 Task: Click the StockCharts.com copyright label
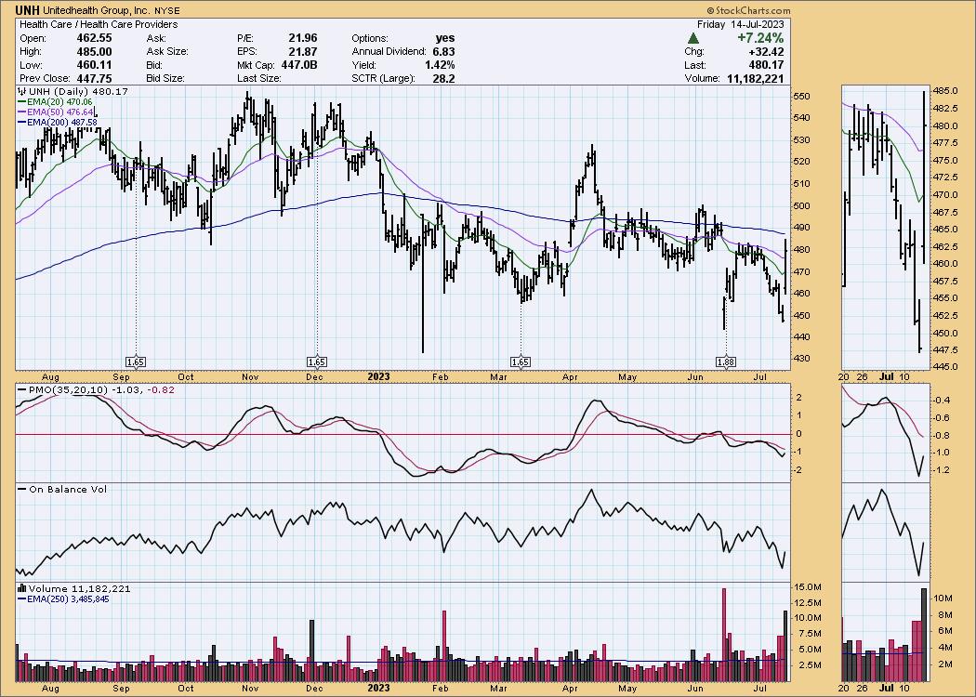(x=748, y=10)
